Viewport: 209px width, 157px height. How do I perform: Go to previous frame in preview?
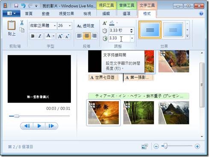tap(27, 126)
